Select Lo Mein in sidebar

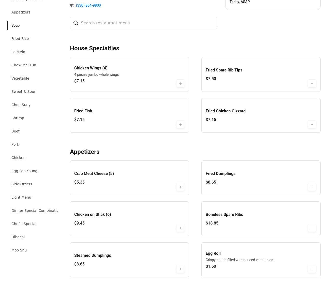pyautogui.click(x=18, y=52)
